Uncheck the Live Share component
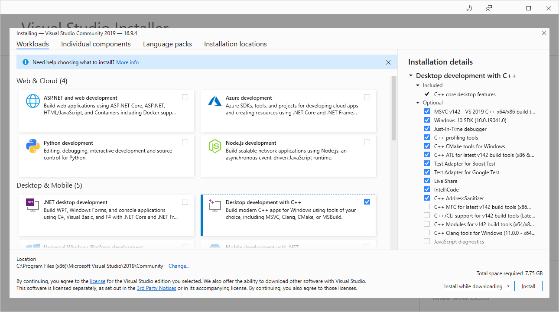Viewport: 559px width, 312px height. 427,181
